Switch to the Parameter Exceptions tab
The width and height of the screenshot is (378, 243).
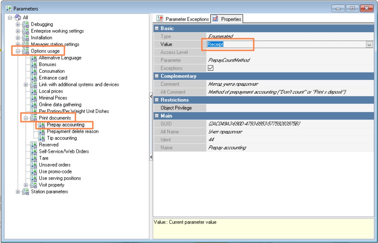[x=187, y=19]
